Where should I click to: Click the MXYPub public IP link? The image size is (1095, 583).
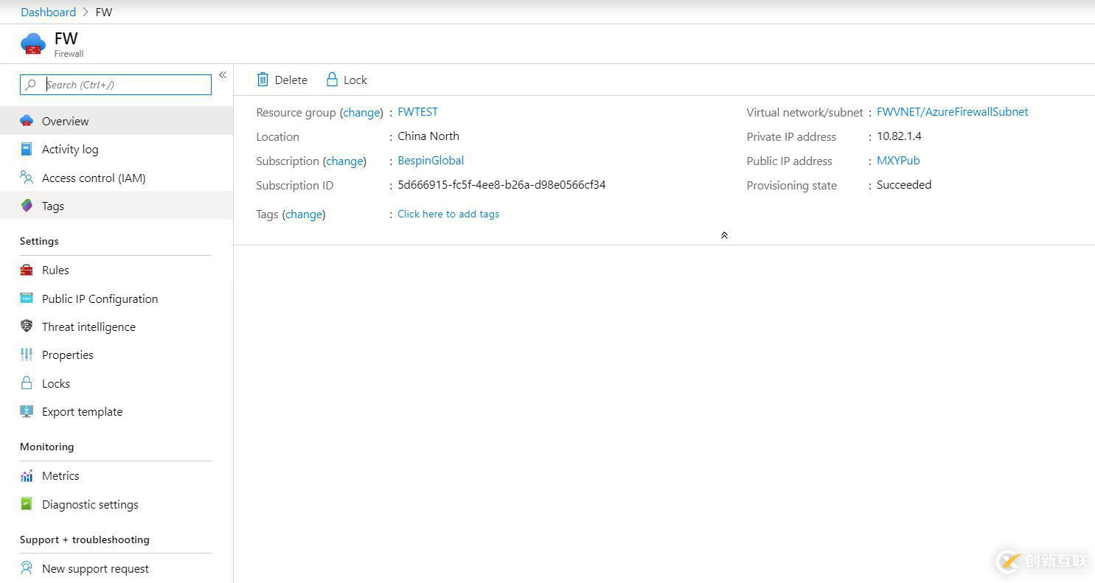[x=897, y=160]
